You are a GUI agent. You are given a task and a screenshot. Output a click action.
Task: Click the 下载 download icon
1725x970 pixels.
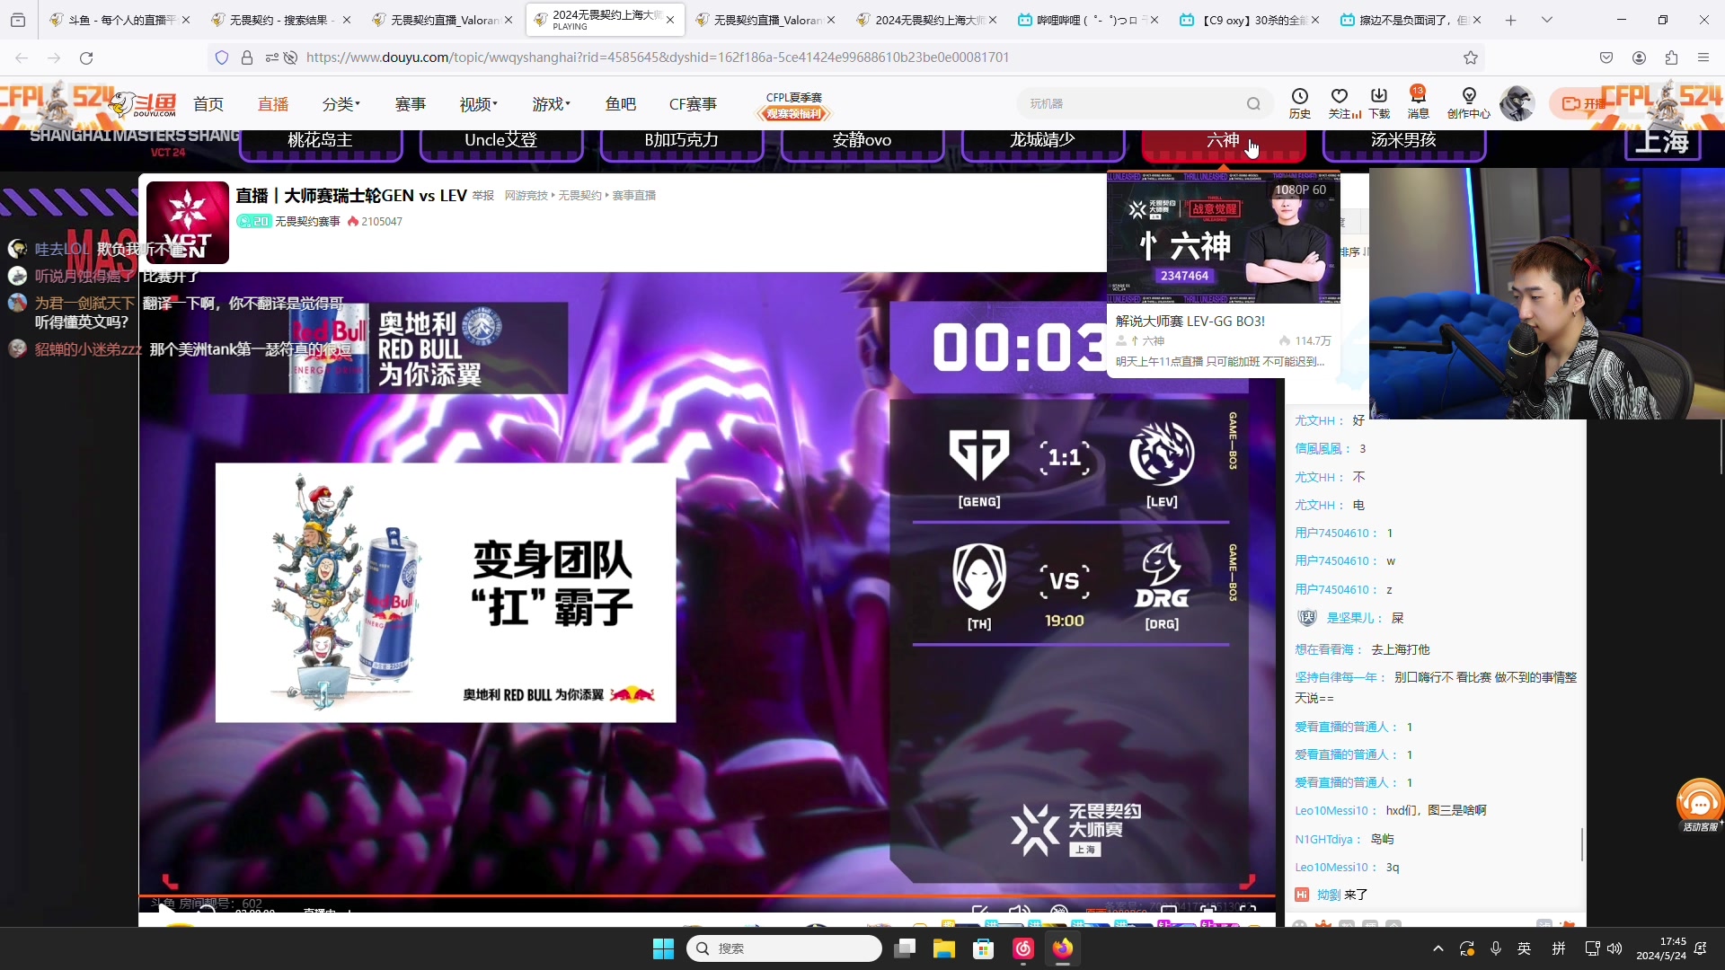pos(1379,103)
